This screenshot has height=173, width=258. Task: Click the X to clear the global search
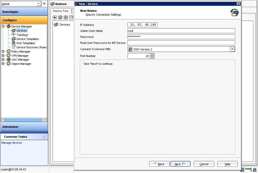(x=44, y=4)
